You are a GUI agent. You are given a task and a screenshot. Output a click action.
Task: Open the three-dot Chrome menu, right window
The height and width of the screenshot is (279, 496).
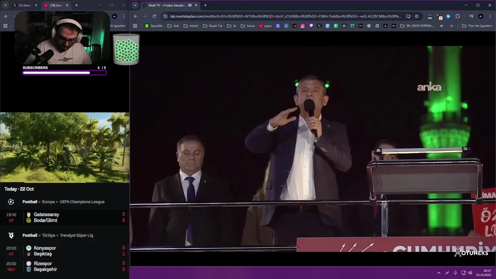[x=490, y=16]
